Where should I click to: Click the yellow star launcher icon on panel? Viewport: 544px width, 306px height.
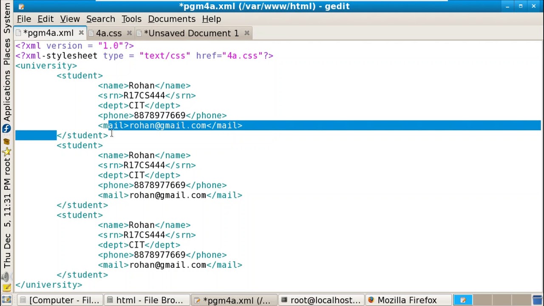(x=6, y=153)
